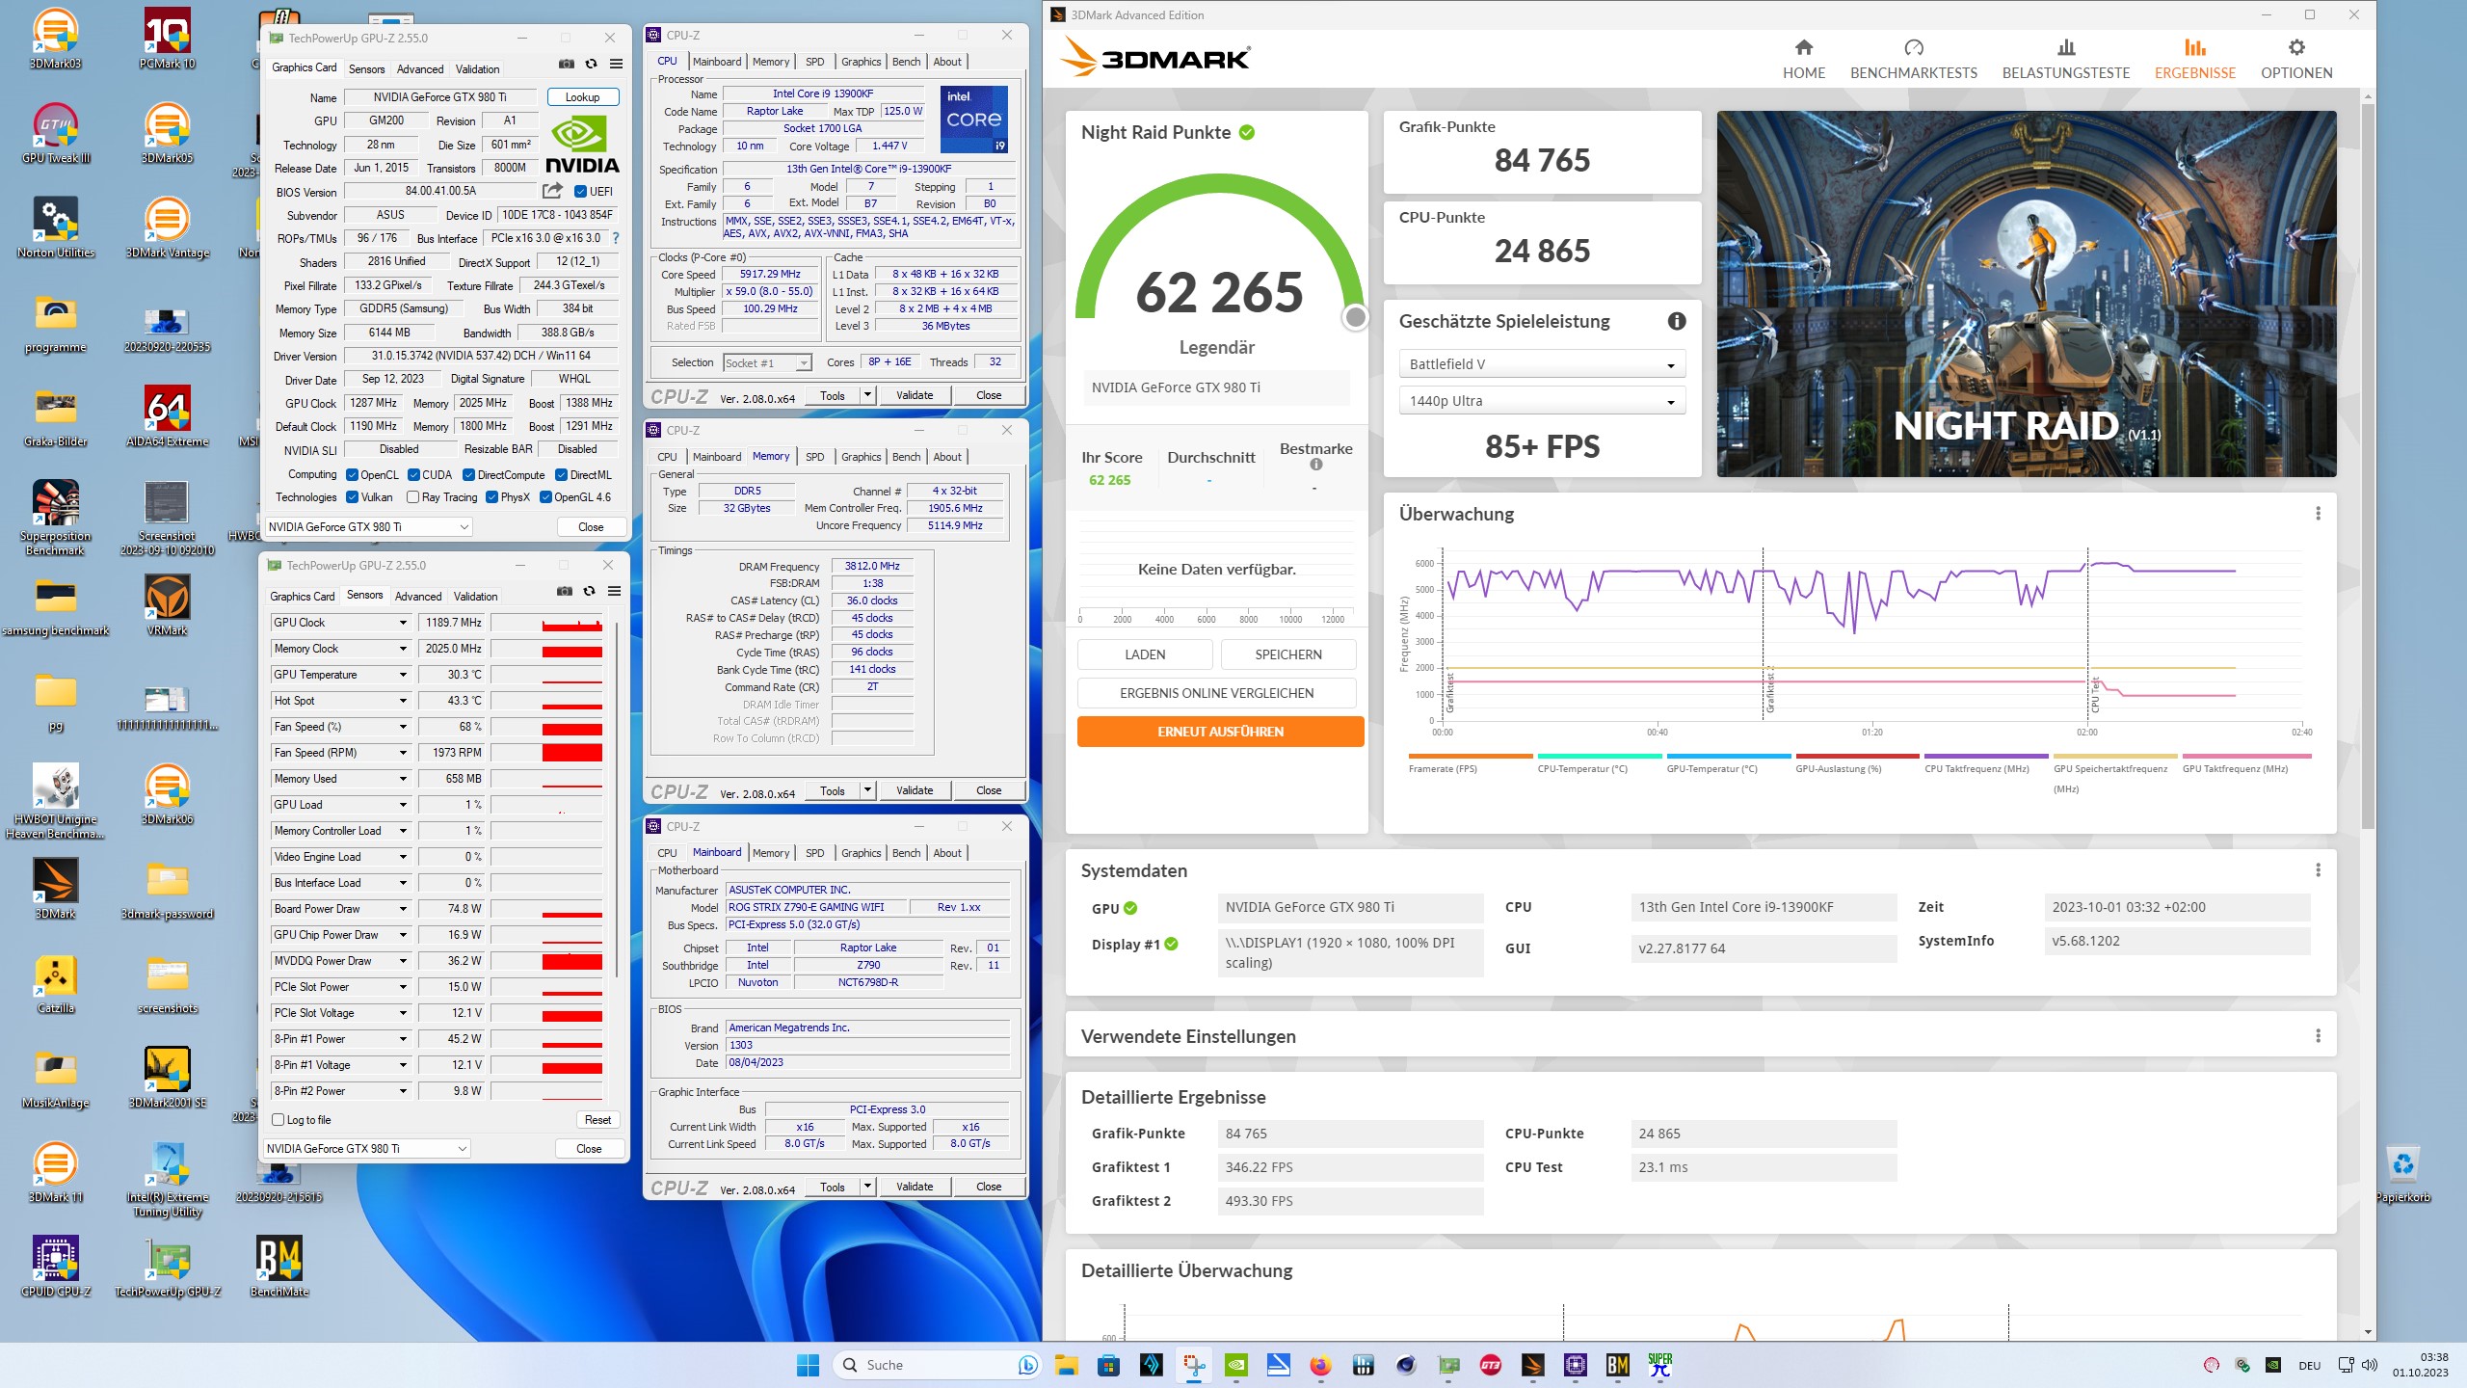Switch to Sensors tab in upper GPU-Z window
2467x1388 pixels.
click(x=366, y=69)
